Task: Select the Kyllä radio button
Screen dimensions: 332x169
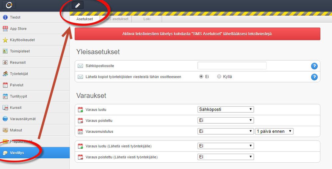Action: coord(219,77)
